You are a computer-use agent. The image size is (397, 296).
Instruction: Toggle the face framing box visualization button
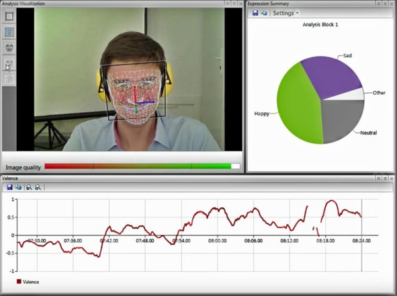(9, 17)
